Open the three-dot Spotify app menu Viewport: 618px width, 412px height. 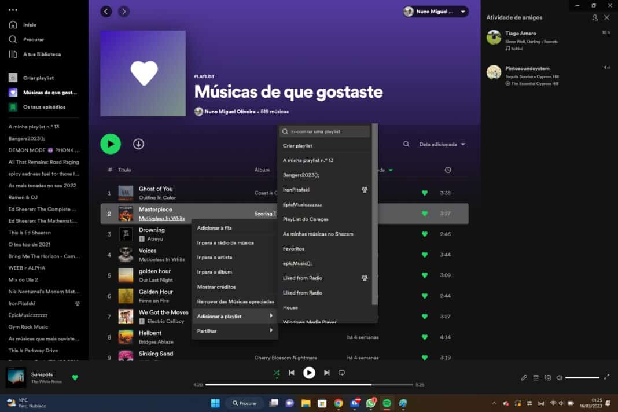tap(13, 10)
